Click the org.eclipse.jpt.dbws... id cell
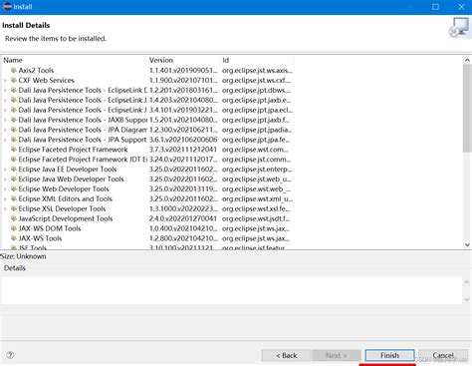 coord(256,90)
